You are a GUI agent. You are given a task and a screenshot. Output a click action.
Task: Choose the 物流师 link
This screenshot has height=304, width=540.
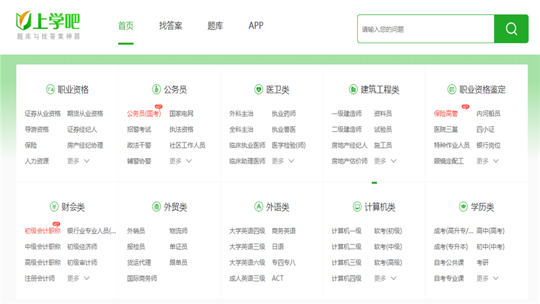[178, 230]
